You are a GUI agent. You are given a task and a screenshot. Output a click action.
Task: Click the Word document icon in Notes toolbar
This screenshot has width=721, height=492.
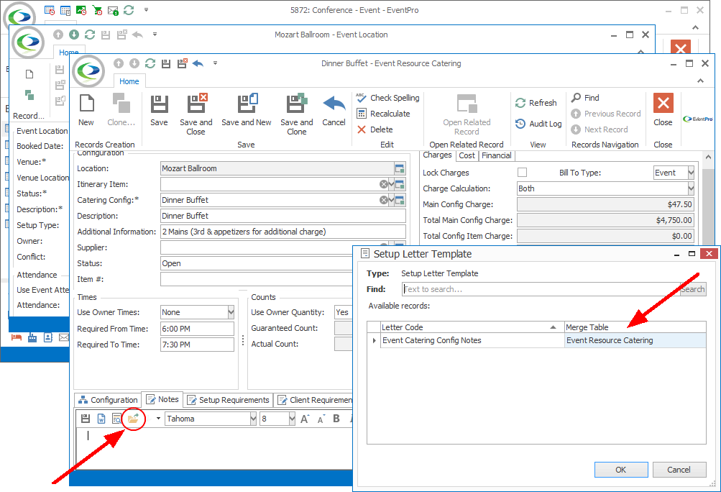[101, 419]
